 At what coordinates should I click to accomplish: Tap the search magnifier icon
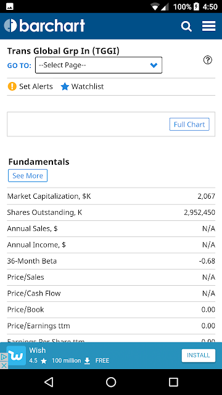click(186, 26)
